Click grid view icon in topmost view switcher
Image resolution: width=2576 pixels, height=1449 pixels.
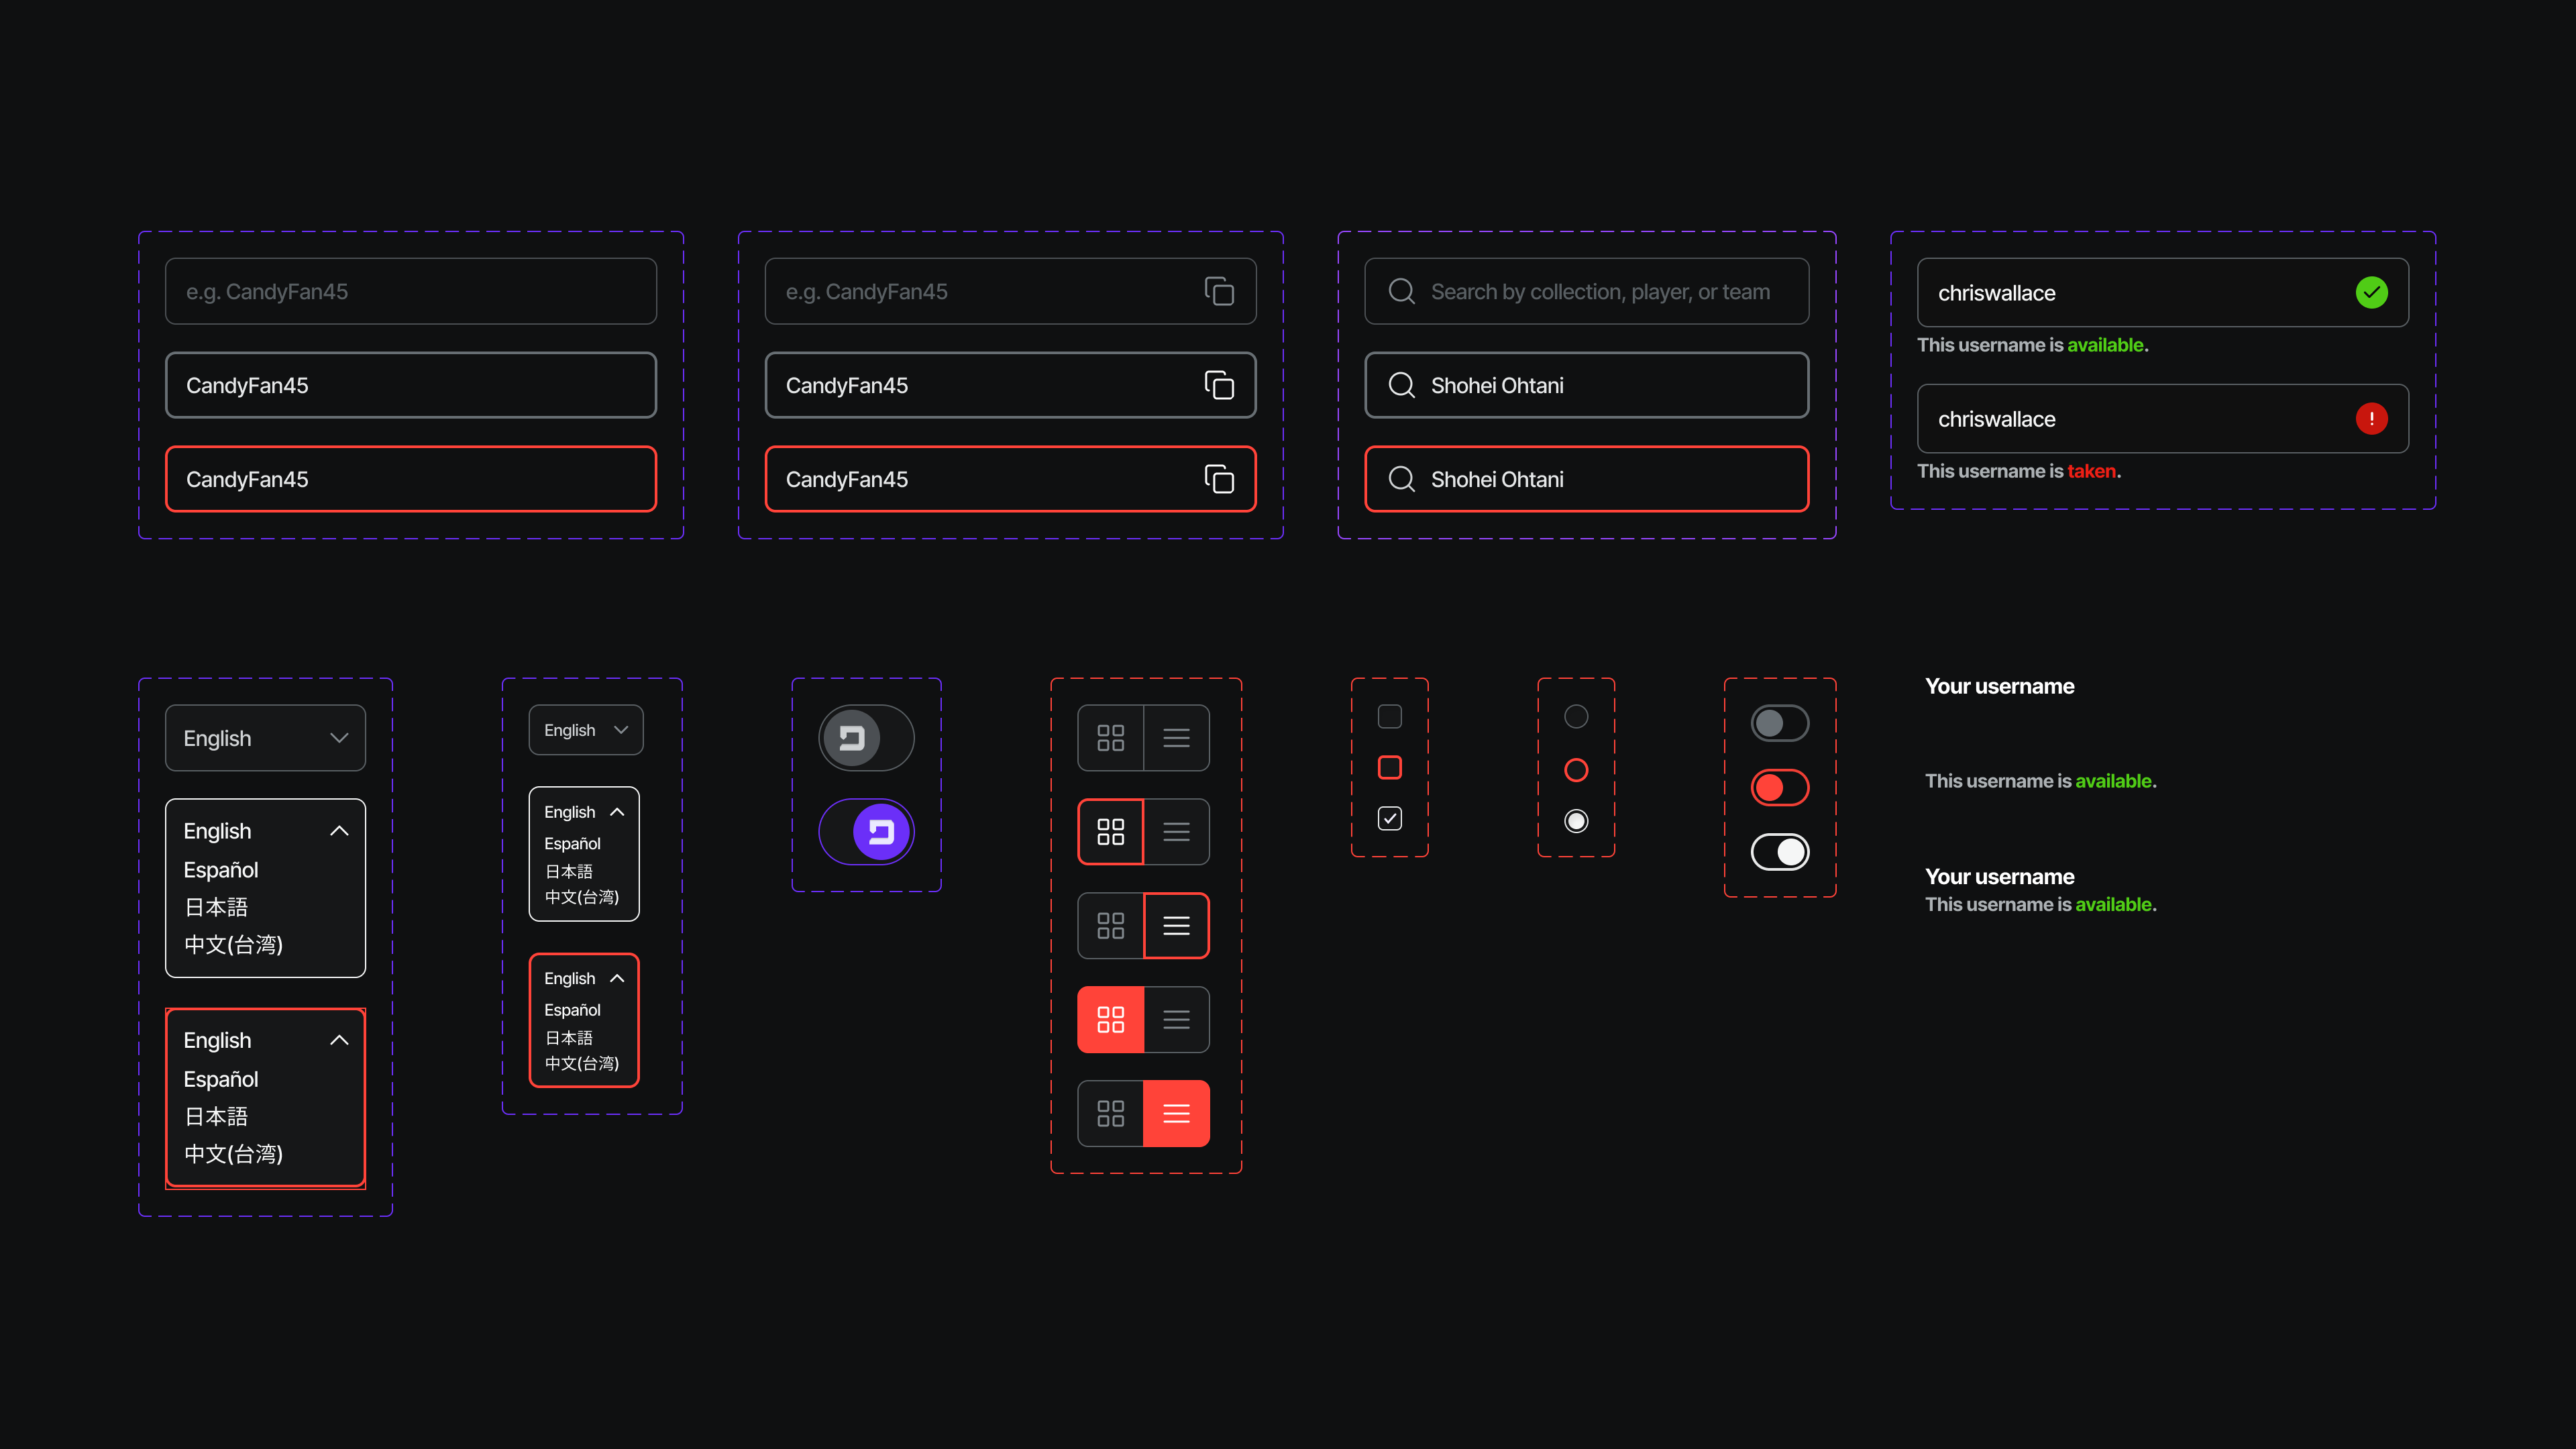tap(1110, 738)
